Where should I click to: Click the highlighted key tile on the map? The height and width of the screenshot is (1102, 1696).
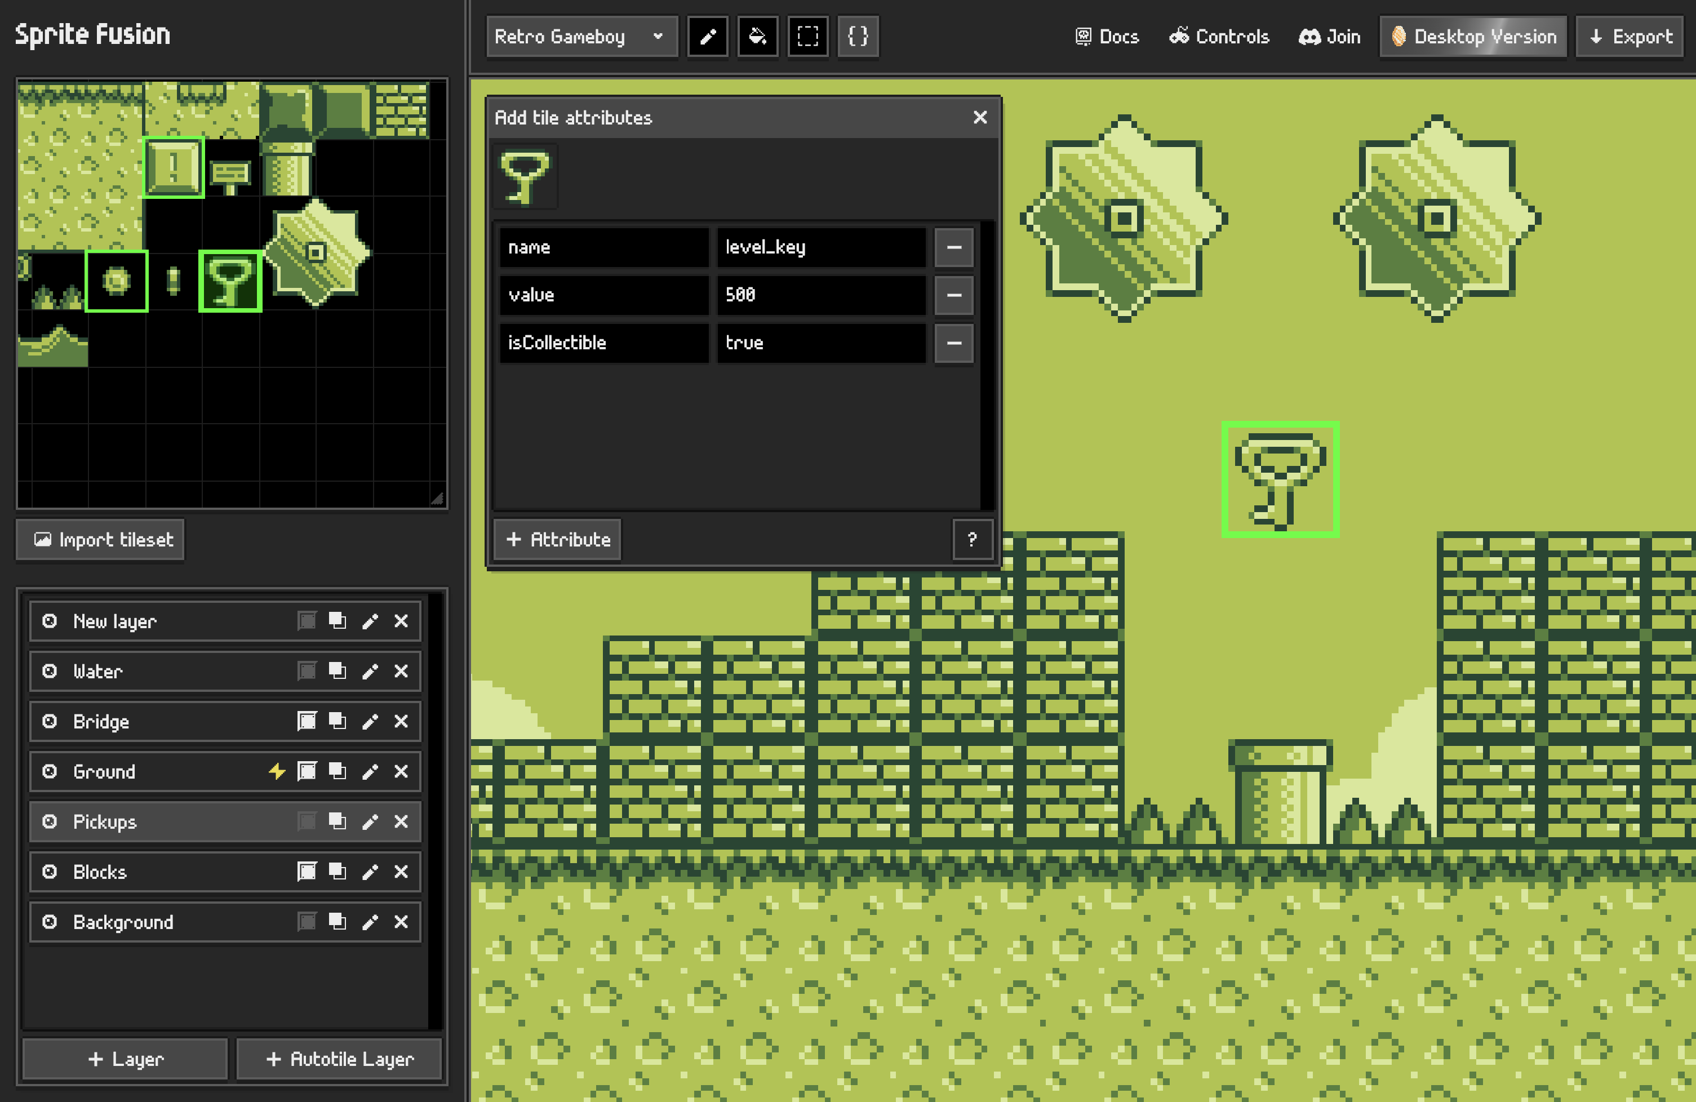tap(1281, 479)
